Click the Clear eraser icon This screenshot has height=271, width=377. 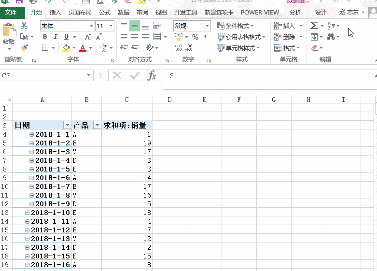(314, 48)
